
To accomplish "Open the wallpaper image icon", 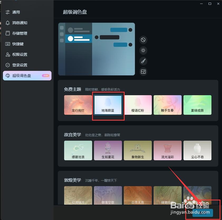I will 143,72.
